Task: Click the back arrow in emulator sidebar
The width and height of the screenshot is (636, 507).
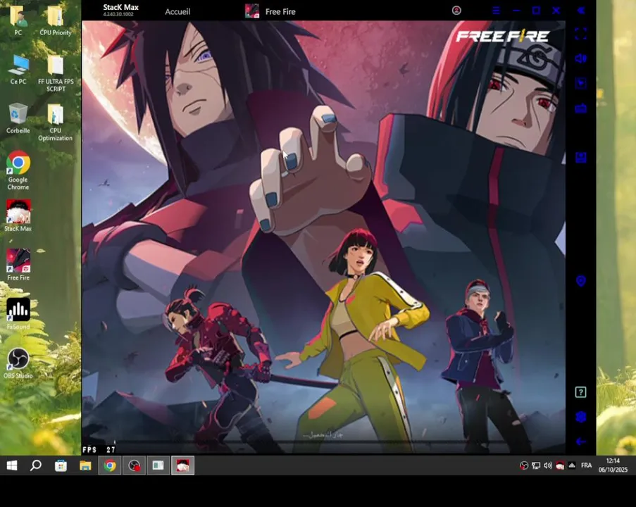Action: tap(581, 442)
